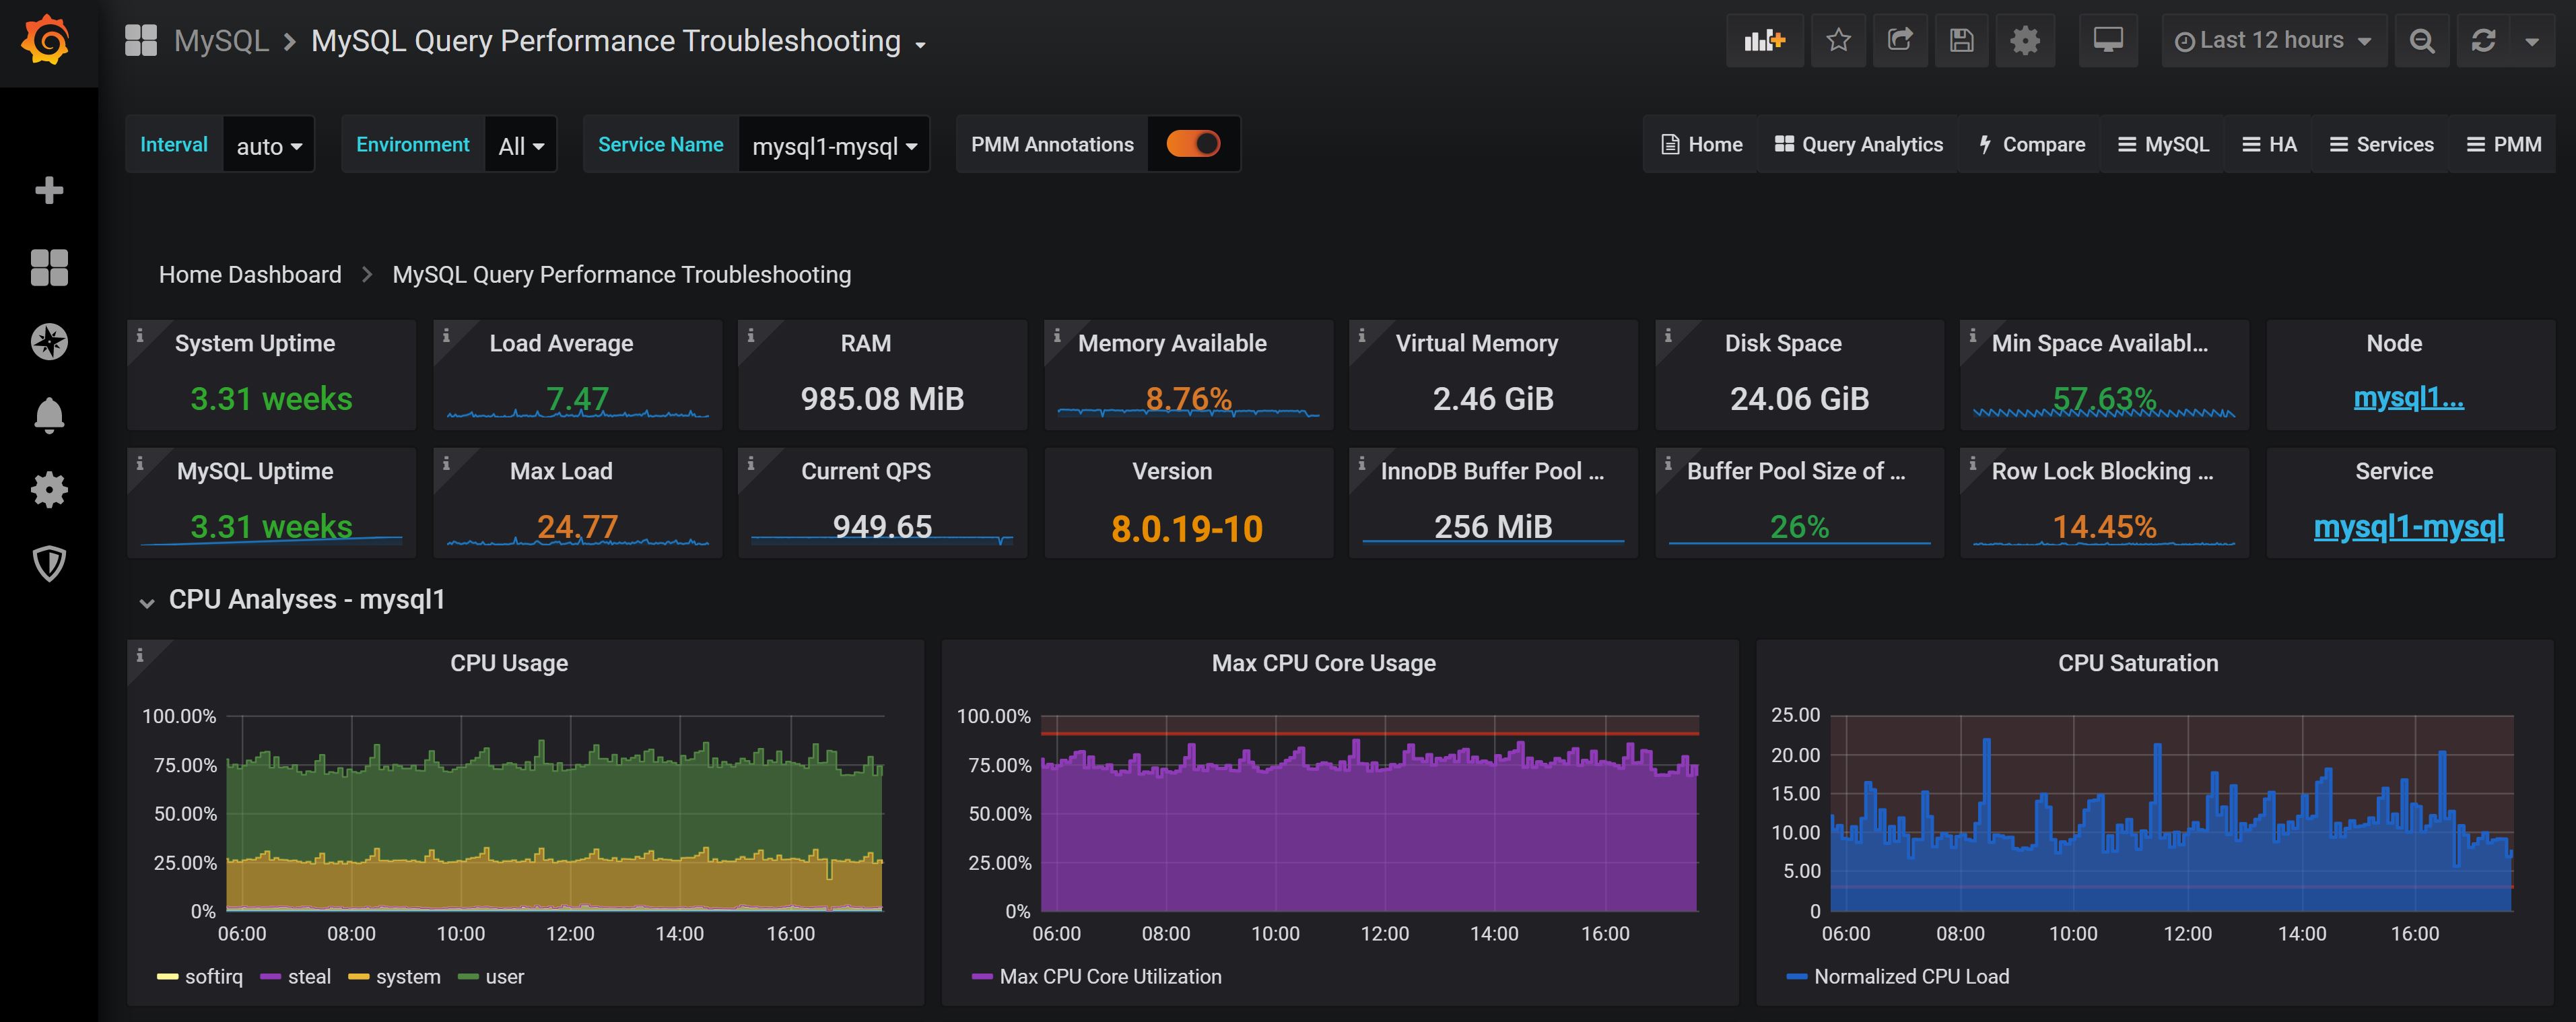The height and width of the screenshot is (1022, 2576).
Task: Open the Interval auto dropdown
Action: 268,146
